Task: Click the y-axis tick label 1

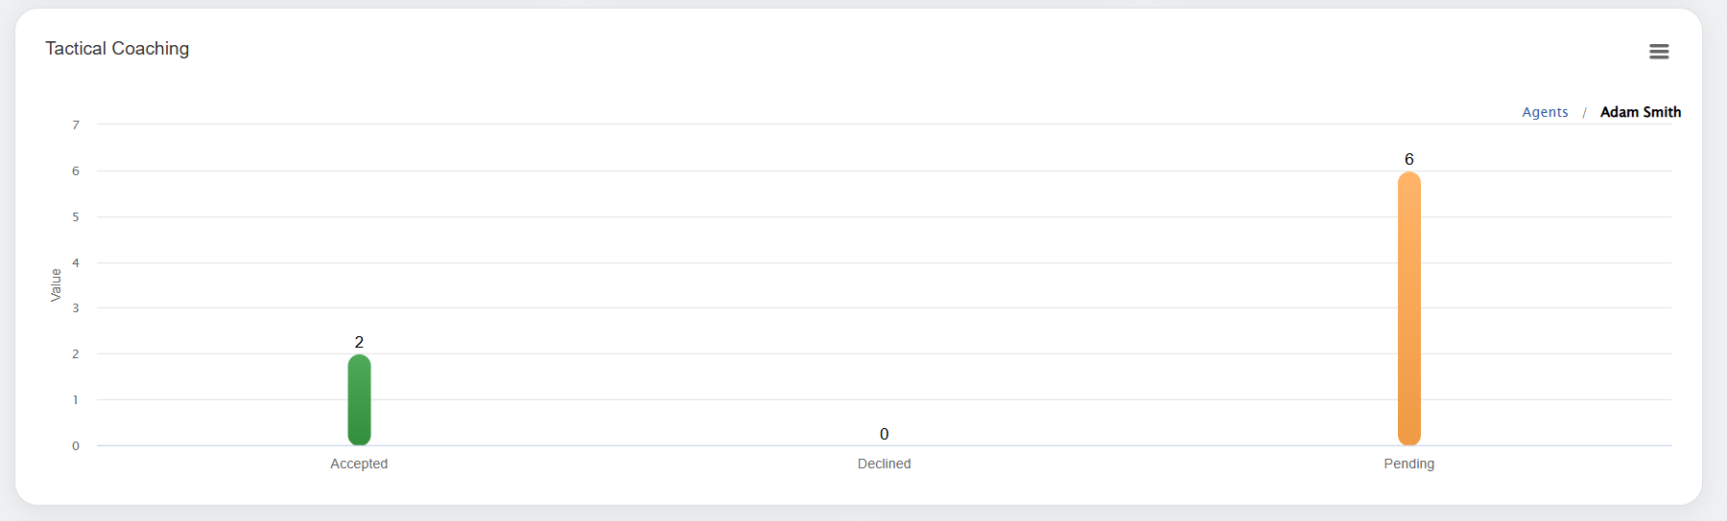Action: tap(76, 400)
